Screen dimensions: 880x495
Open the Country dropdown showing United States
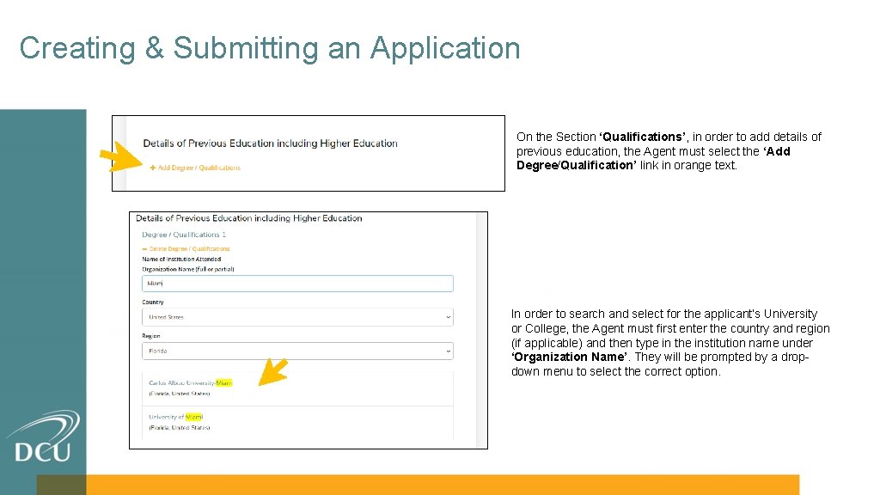297,317
